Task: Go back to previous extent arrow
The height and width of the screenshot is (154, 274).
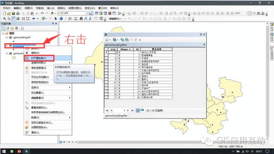Action: tap(33, 18)
